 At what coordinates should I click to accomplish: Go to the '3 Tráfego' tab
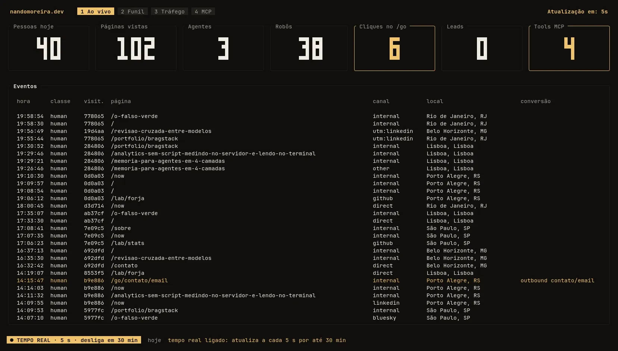click(x=169, y=12)
